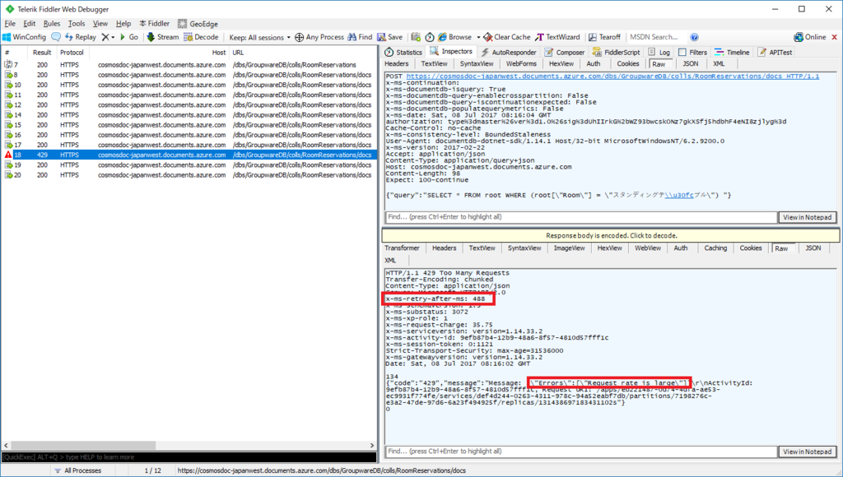Open the Timeline tab
This screenshot has width=843, height=477.
click(x=732, y=52)
